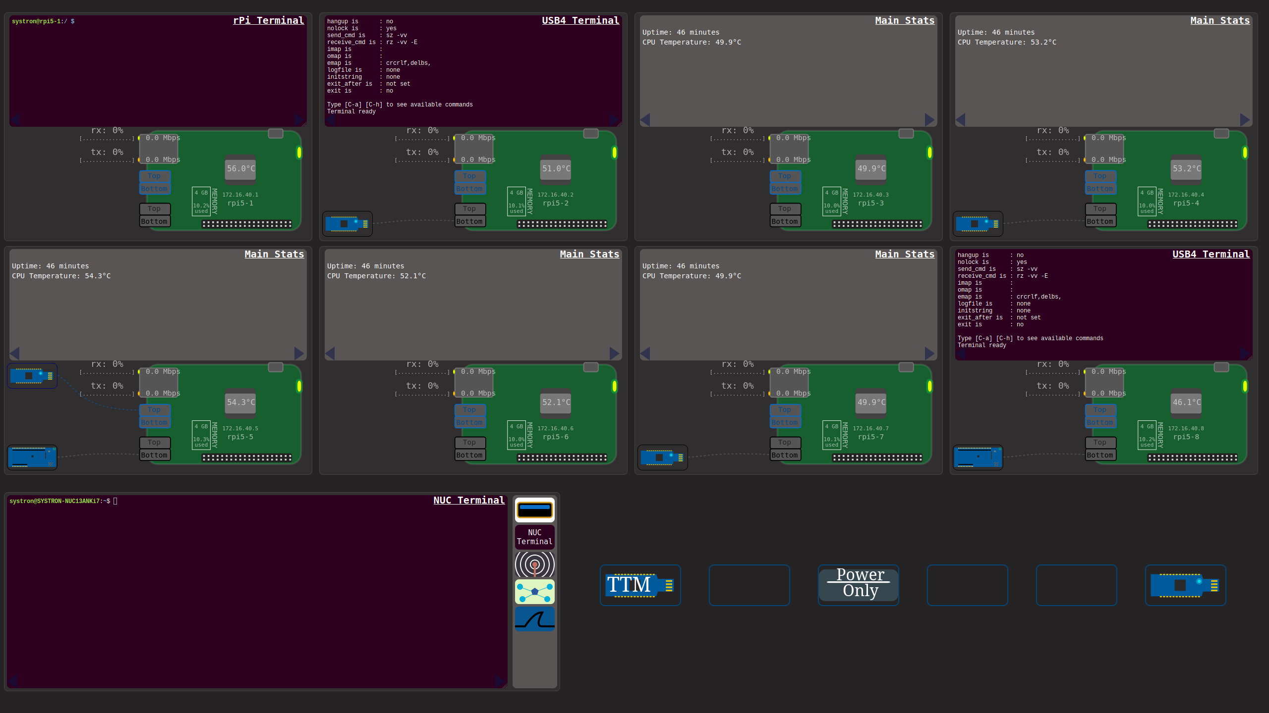Click the empty slot right of TTM
This screenshot has height=713, width=1269.
pyautogui.click(x=749, y=585)
